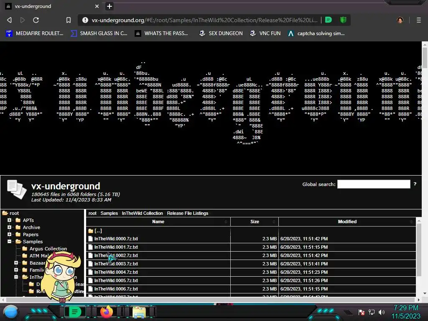Open SMASH GLASS IN C... bookmark
Viewport: 428px width, 321px height.
tap(99, 33)
